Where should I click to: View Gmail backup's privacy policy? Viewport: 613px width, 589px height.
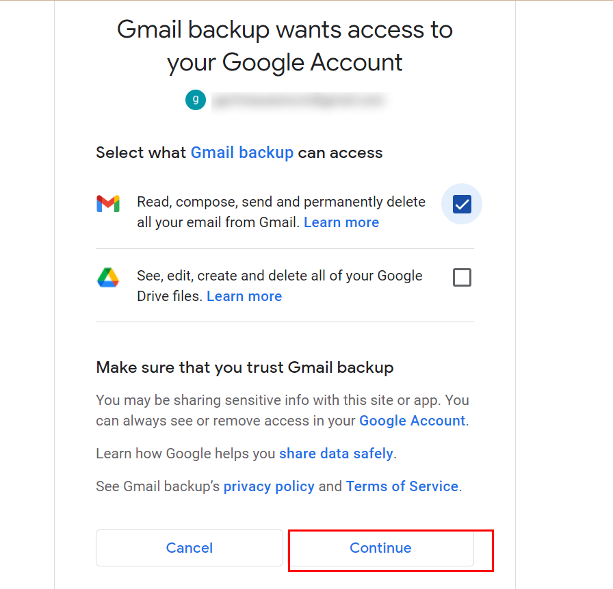tap(269, 486)
